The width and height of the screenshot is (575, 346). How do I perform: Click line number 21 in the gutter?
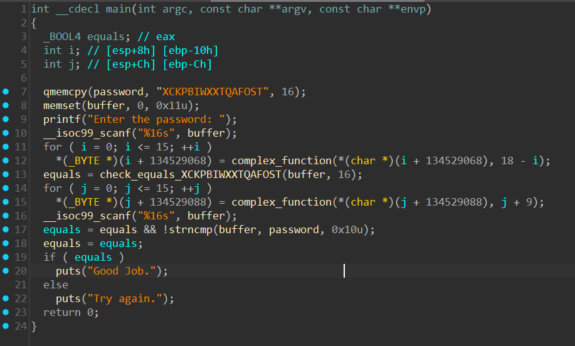(x=21, y=285)
